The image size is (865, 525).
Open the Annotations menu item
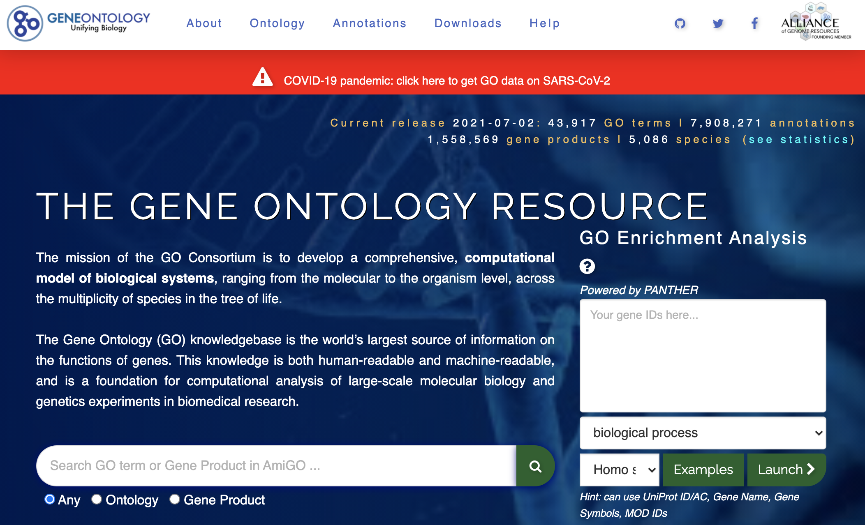tap(370, 23)
